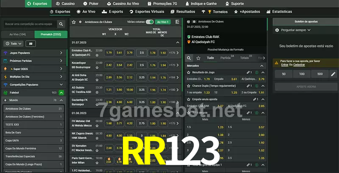Image resolution: width=339 pixels, height=173 pixels.
Task: Favorite the Empate anula aposta market
Action: pyautogui.click(x=189, y=99)
